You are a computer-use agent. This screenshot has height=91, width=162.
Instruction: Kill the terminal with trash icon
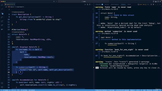point(153,5)
